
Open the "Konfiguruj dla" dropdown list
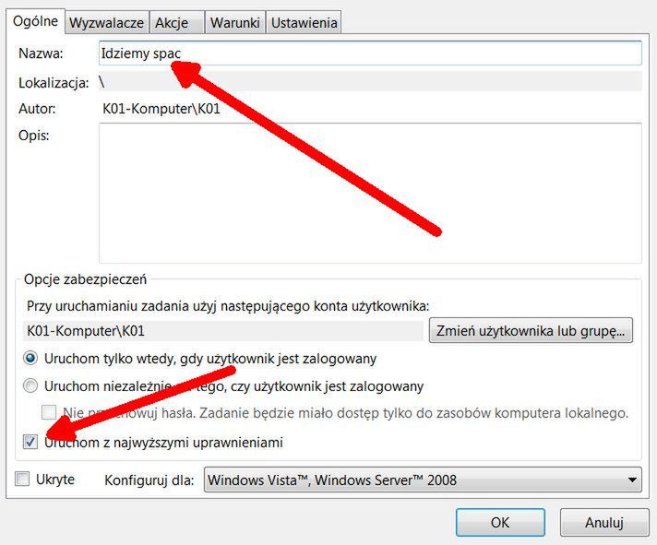(423, 480)
